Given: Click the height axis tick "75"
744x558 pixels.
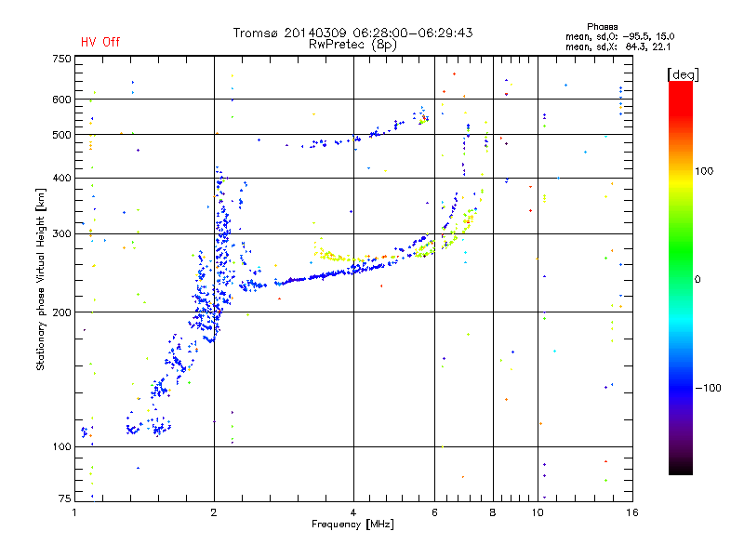Looking at the screenshot, I should tap(65, 498).
